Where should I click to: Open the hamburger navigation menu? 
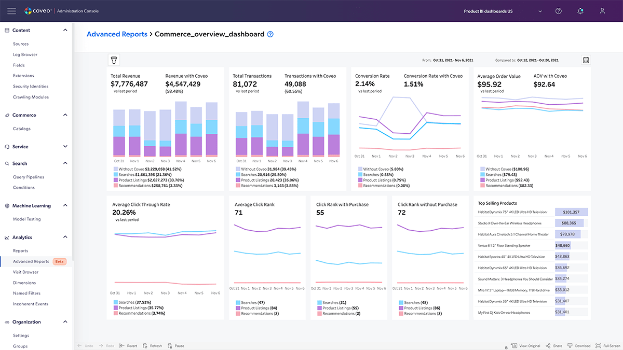click(x=11, y=11)
